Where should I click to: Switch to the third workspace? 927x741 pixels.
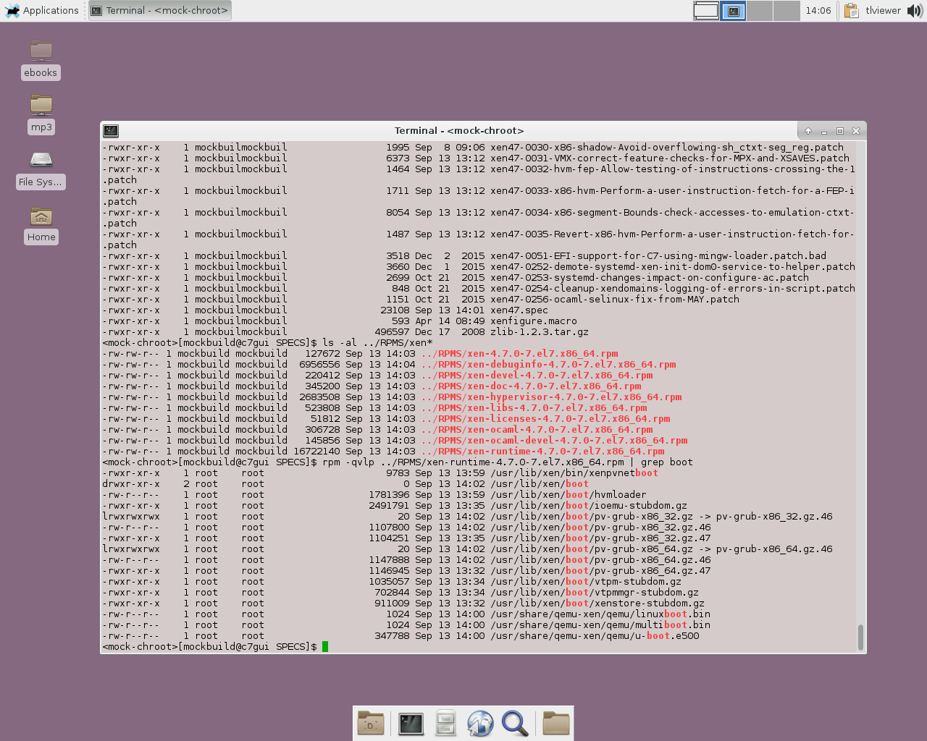click(760, 11)
